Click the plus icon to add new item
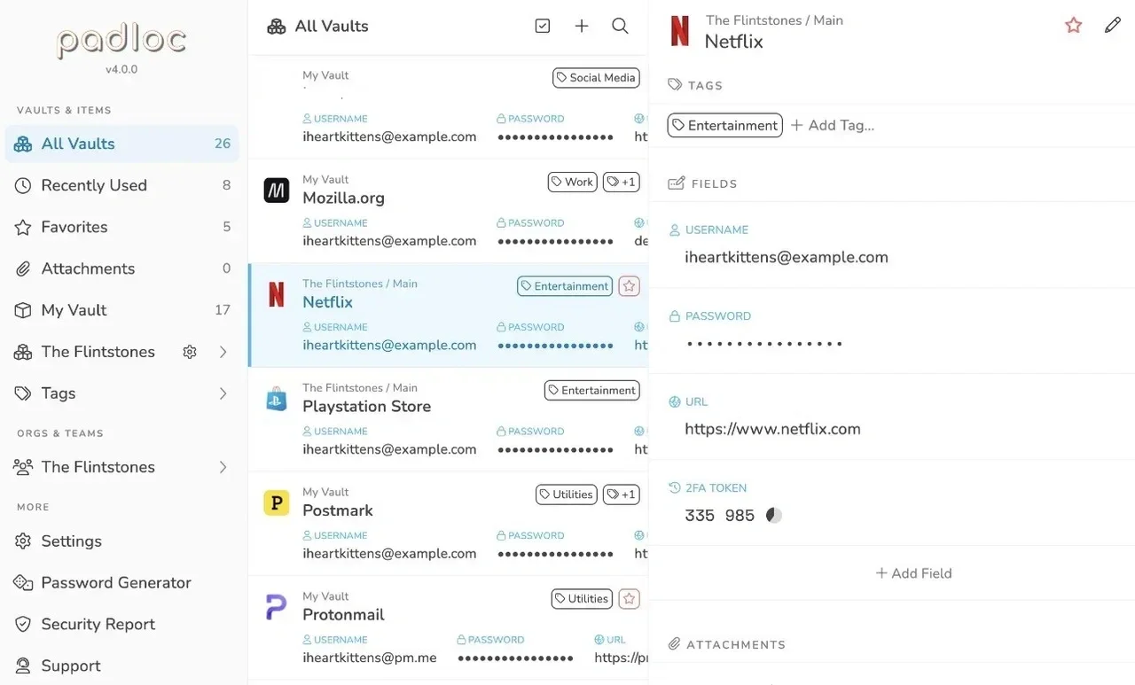This screenshot has width=1135, height=685. 582,27
